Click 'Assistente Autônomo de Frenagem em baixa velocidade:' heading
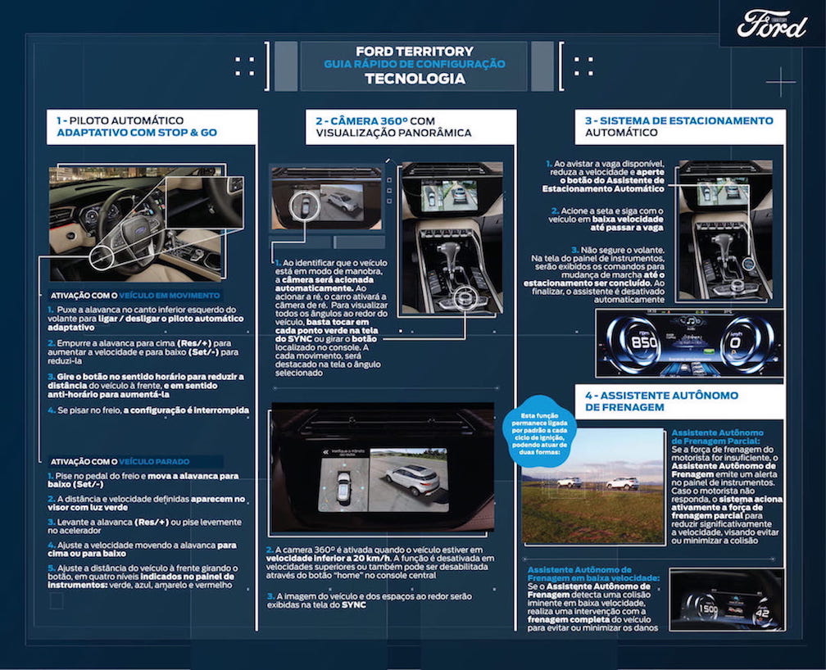 tap(593, 573)
